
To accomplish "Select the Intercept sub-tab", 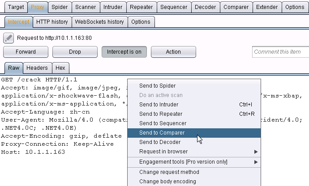I will [19, 22].
